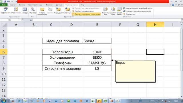Open the Справочники research pane
Image resolution: width=183 pixels, height=103 pixels.
point(16,10)
